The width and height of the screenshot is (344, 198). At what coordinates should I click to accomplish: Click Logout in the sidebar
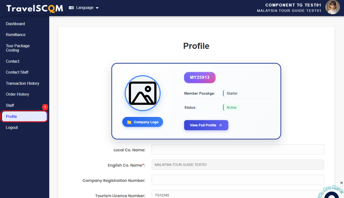click(x=12, y=128)
